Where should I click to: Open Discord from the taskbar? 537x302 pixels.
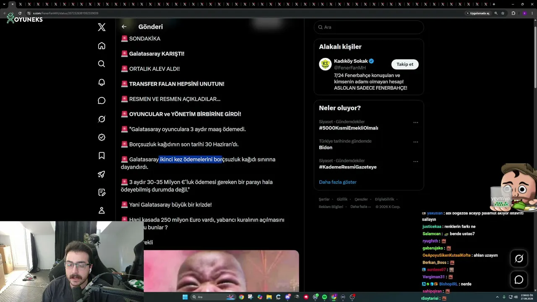click(287, 297)
